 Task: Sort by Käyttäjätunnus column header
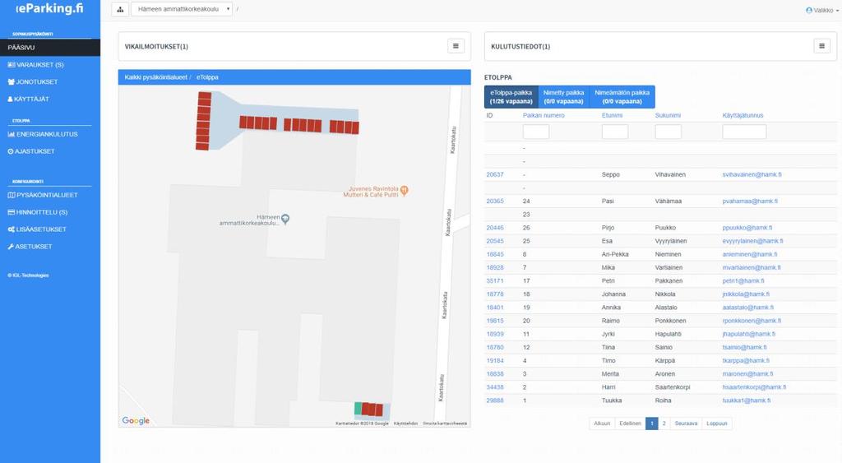click(743, 115)
